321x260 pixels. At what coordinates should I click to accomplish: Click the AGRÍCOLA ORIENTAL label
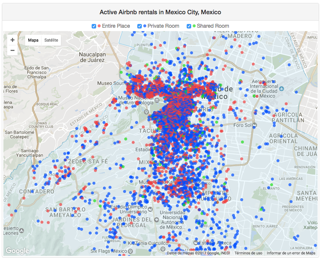click(283, 138)
